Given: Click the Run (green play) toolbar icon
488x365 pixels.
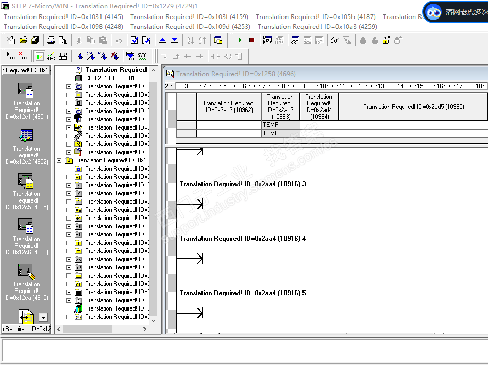Looking at the screenshot, I should (240, 40).
